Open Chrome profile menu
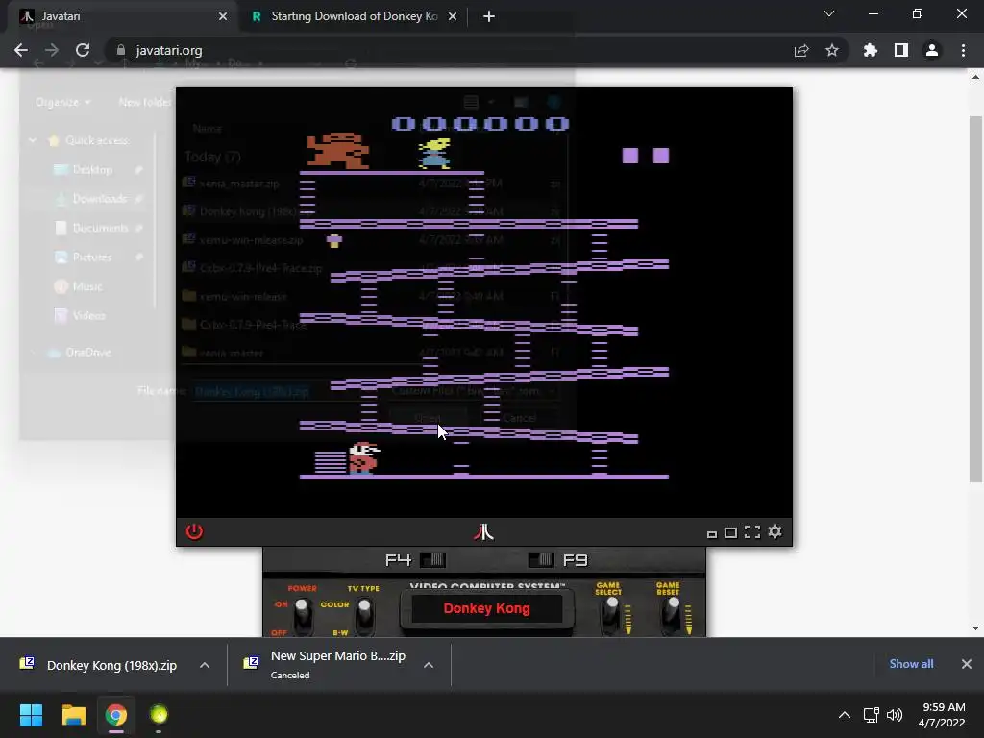The width and height of the screenshot is (984, 738). pos(932,50)
